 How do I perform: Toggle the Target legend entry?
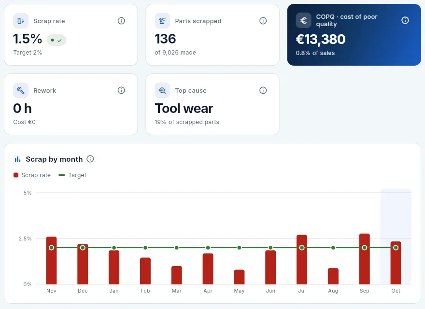(x=72, y=175)
